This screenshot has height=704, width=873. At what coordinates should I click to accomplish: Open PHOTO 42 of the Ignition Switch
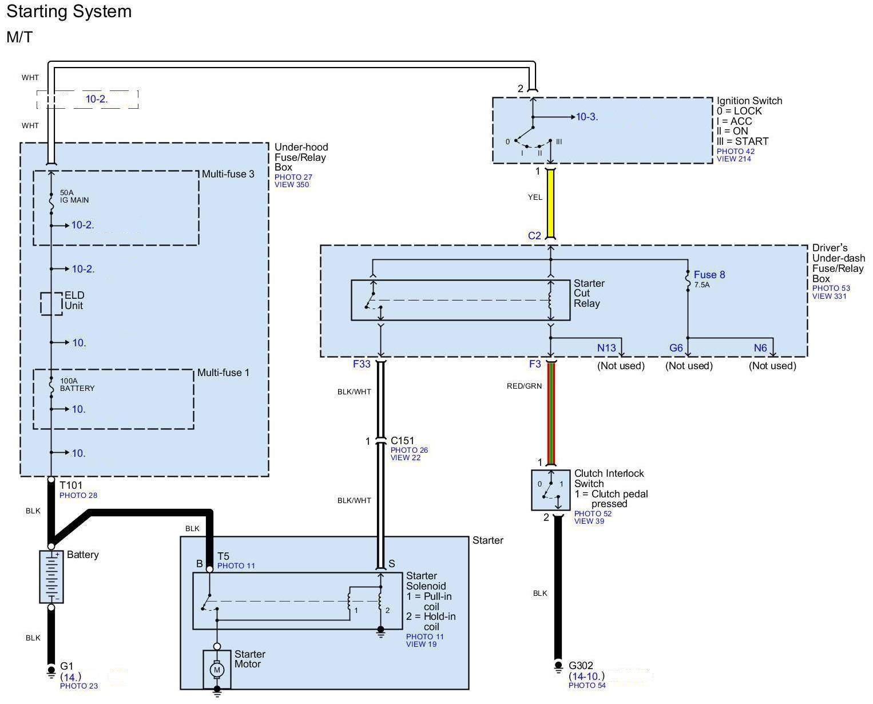coord(736,152)
